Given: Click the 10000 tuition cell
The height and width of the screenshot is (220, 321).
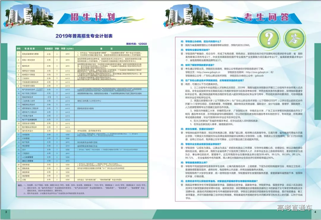Looking at the screenshot, I should pos(67,130).
